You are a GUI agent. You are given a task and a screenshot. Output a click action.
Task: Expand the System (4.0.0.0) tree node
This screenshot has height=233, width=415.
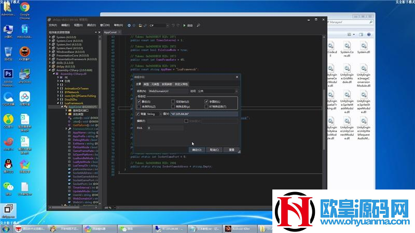[50, 37]
